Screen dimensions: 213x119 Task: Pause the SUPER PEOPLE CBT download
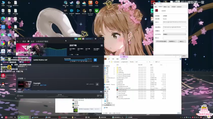tap(95, 60)
